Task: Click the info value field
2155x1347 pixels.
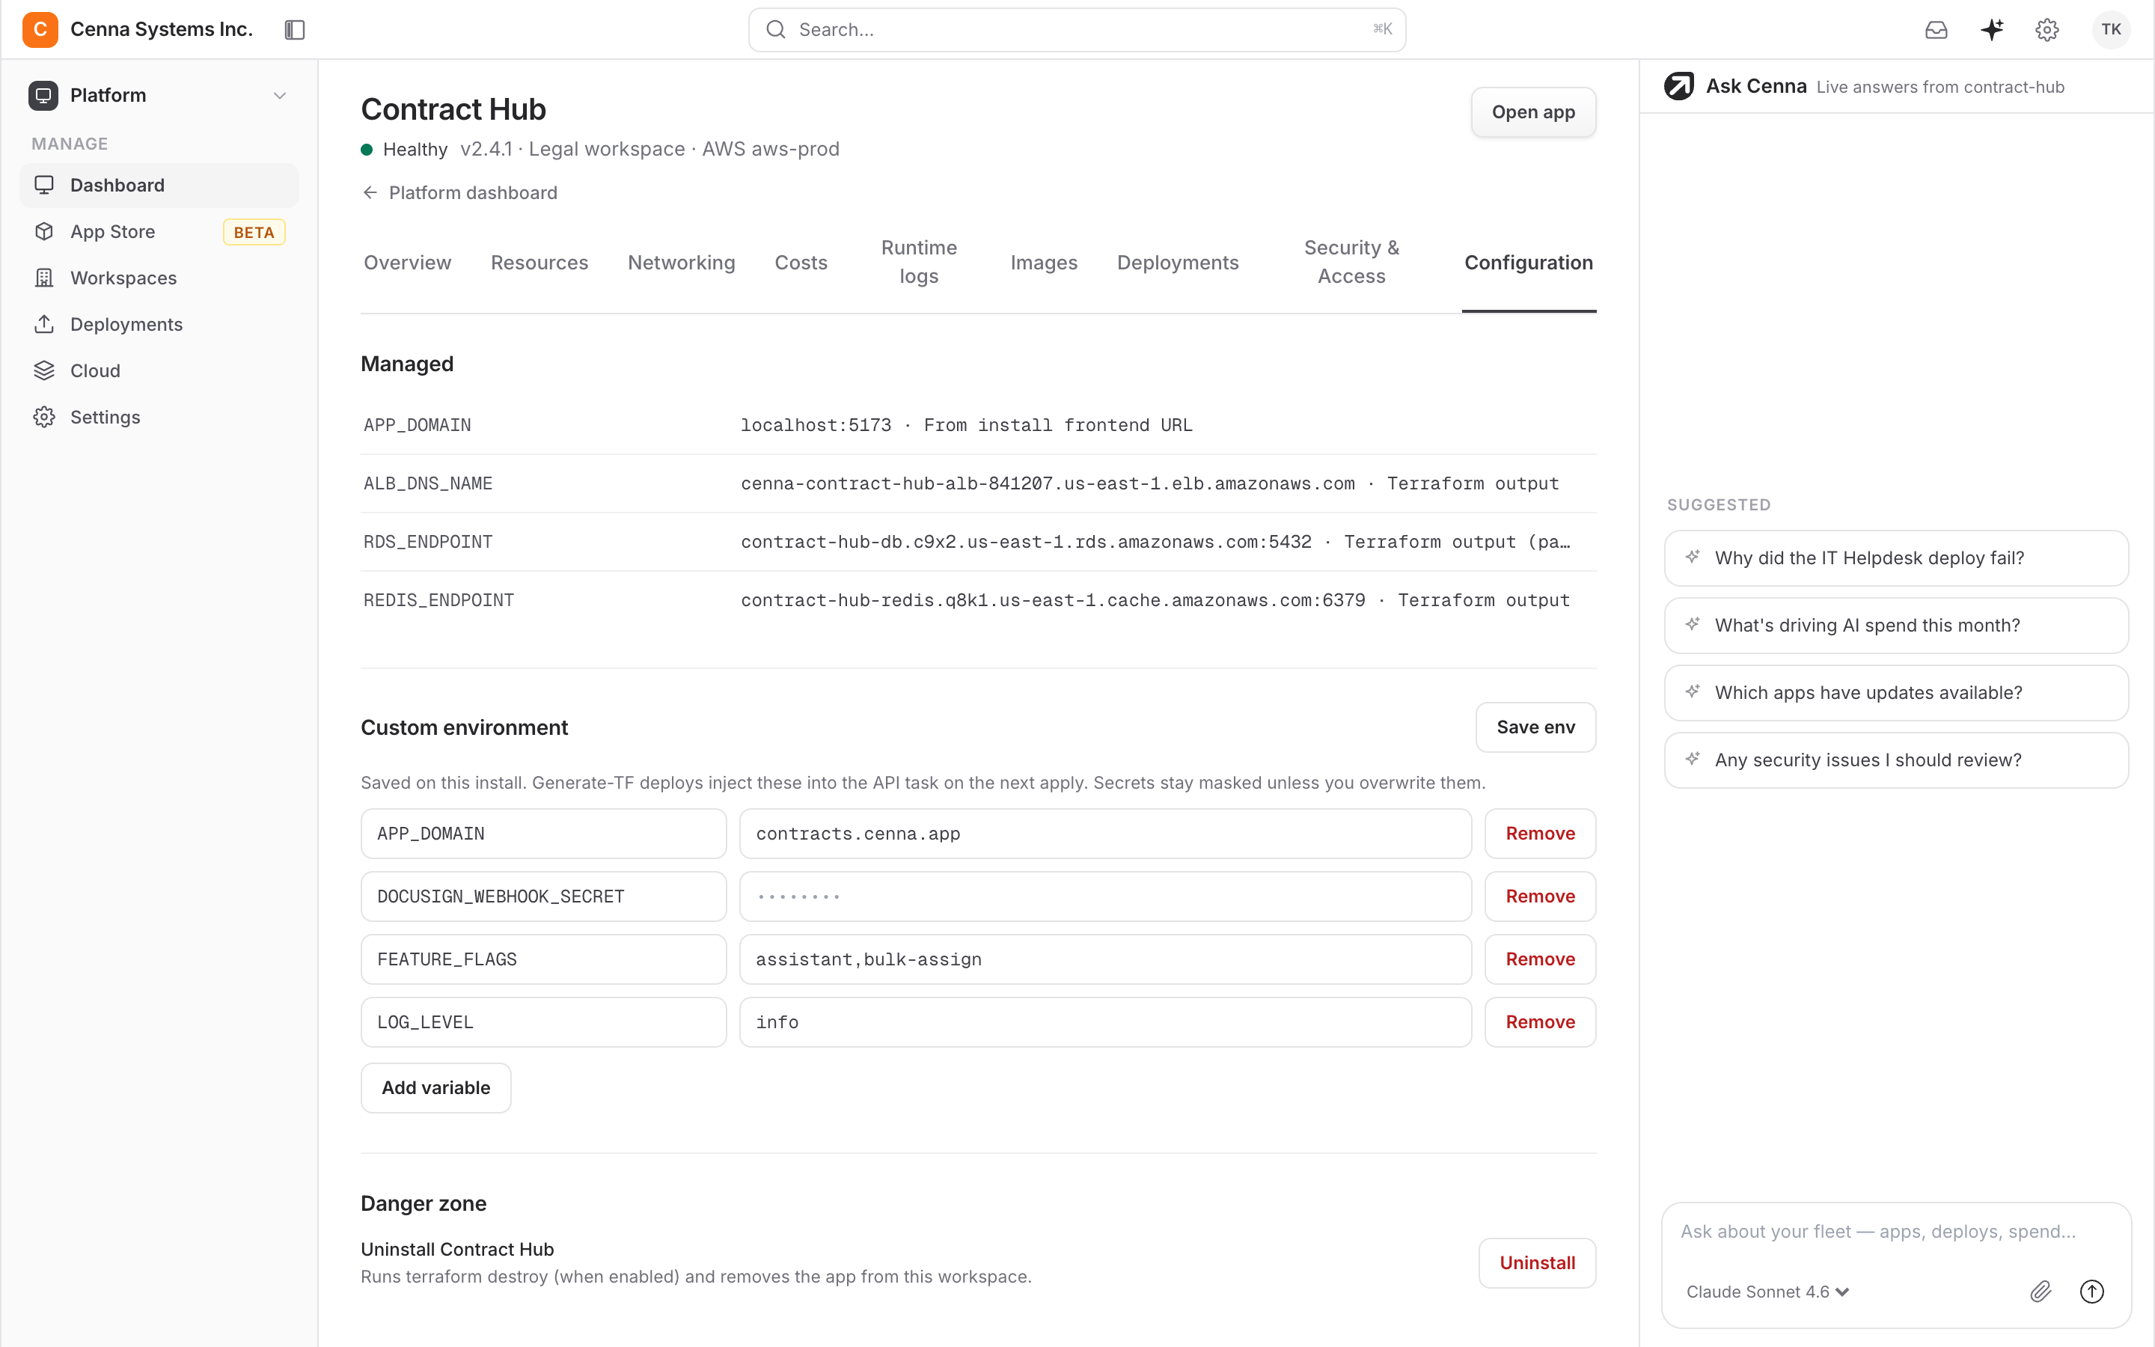Action: 1105,1021
